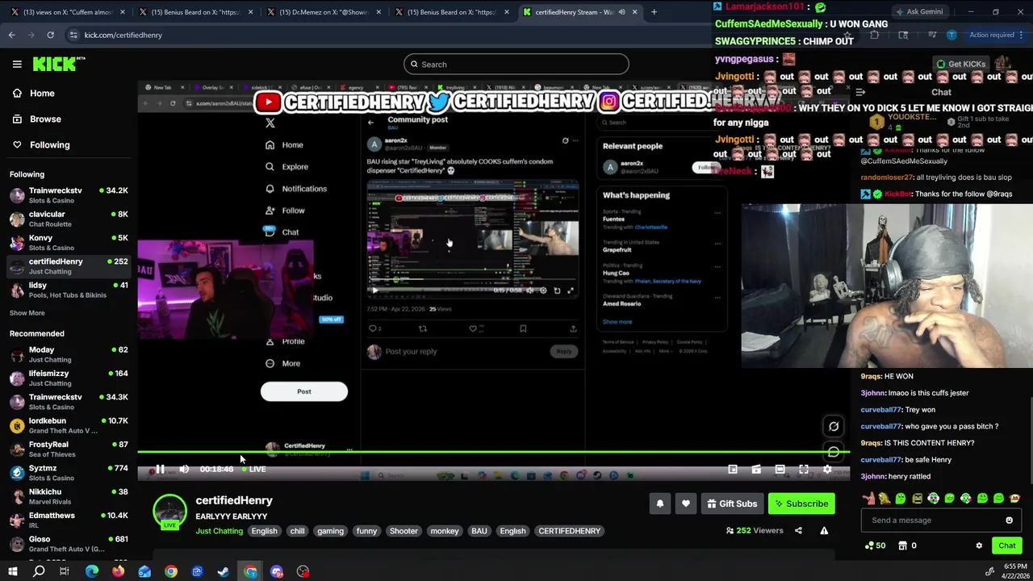1033x581 pixels.
Task: Click certifiedHenry channel avatar
Action: tap(169, 511)
